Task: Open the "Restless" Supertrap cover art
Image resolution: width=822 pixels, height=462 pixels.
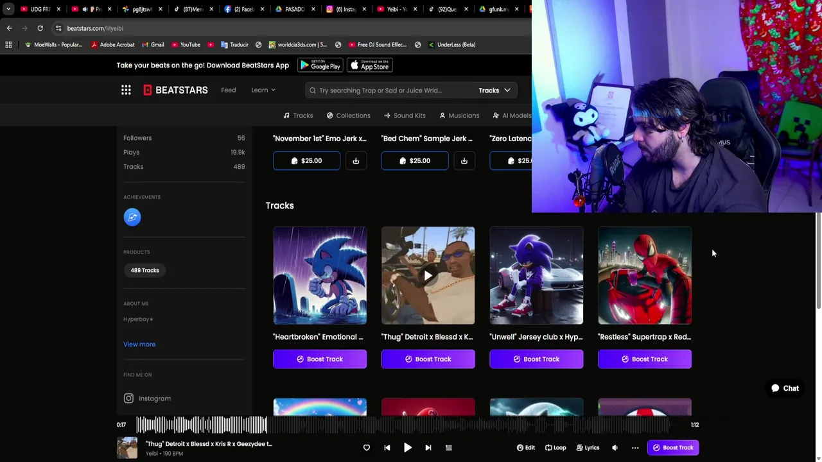Action: pyautogui.click(x=645, y=276)
